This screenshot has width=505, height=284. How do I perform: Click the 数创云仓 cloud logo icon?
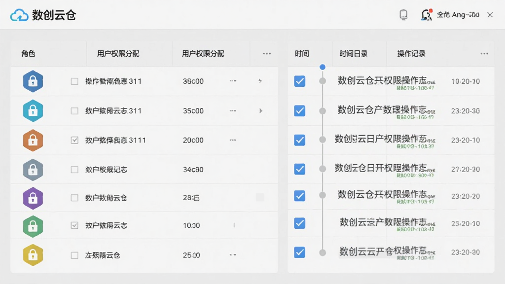click(19, 15)
